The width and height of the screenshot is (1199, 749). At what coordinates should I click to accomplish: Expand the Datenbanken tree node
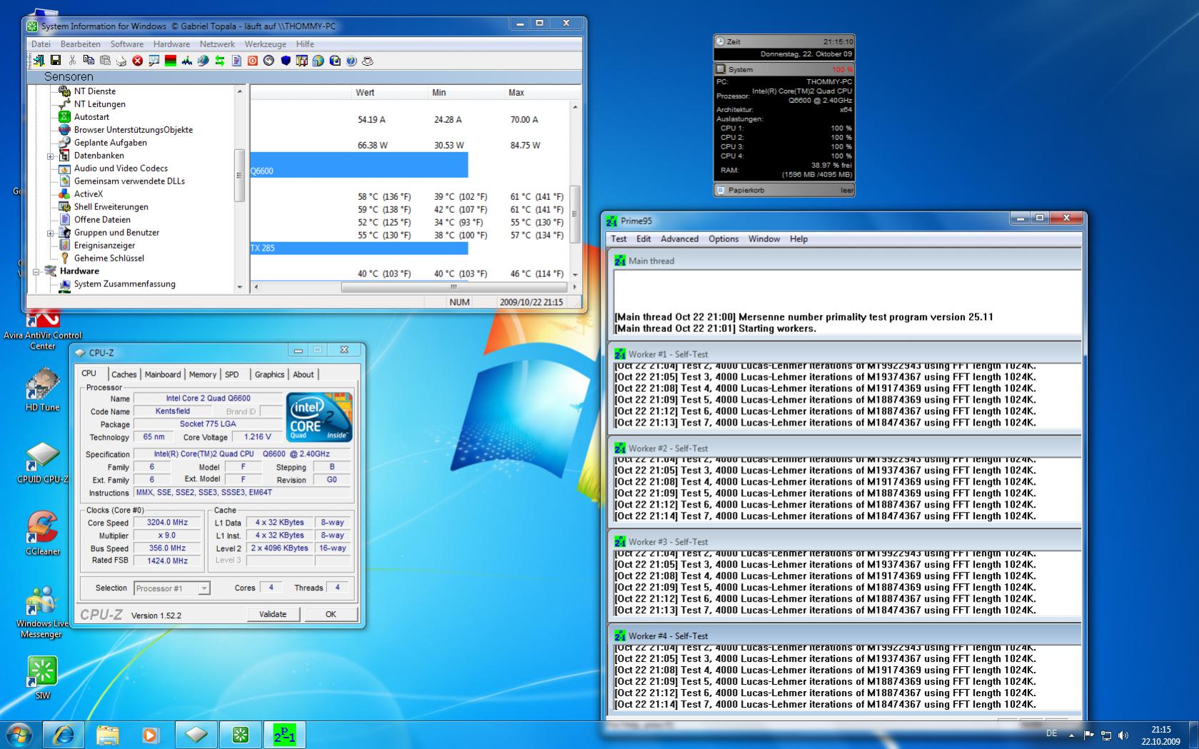pos(50,156)
